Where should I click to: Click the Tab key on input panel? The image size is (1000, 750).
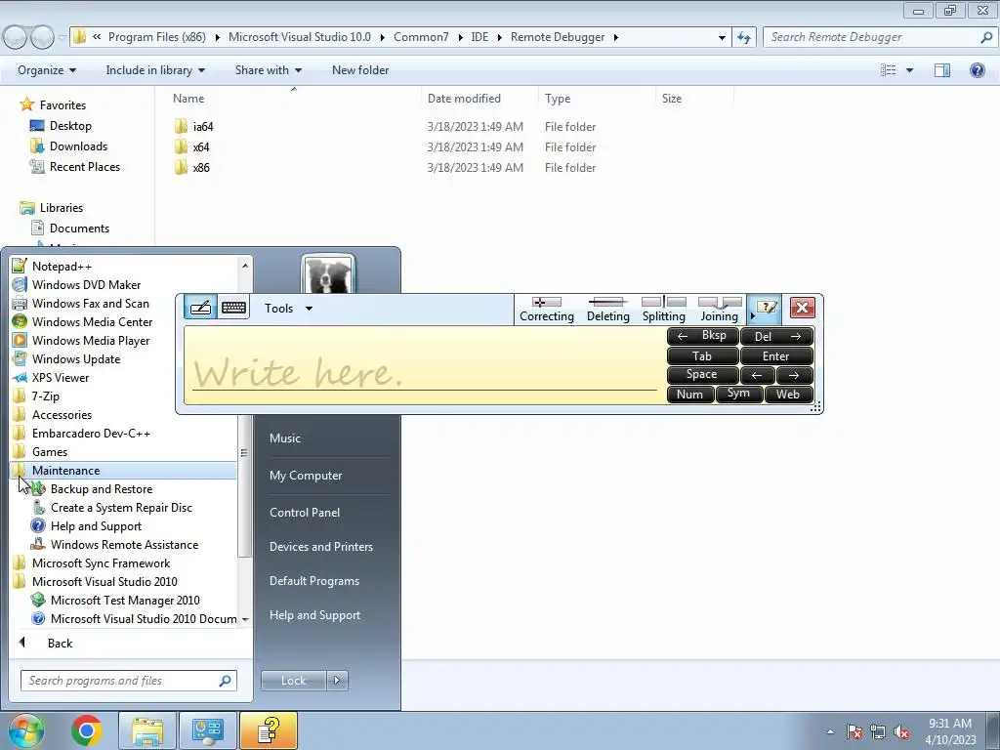[703, 355]
